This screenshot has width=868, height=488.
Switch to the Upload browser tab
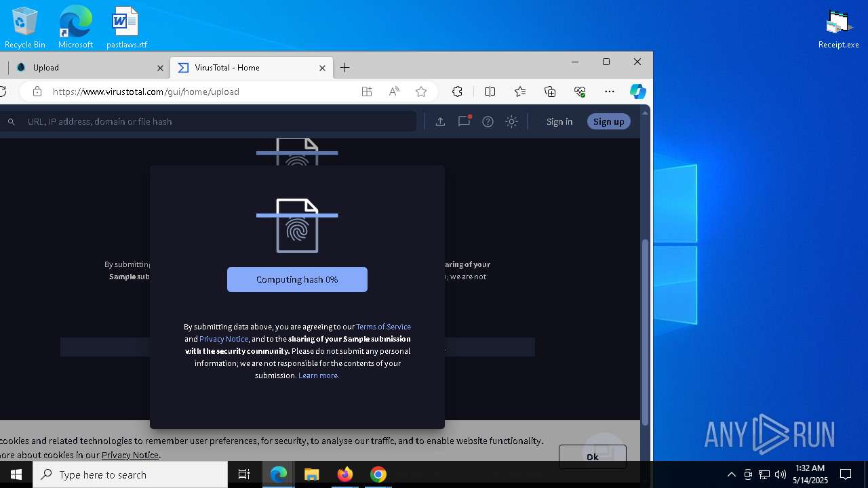[87, 68]
